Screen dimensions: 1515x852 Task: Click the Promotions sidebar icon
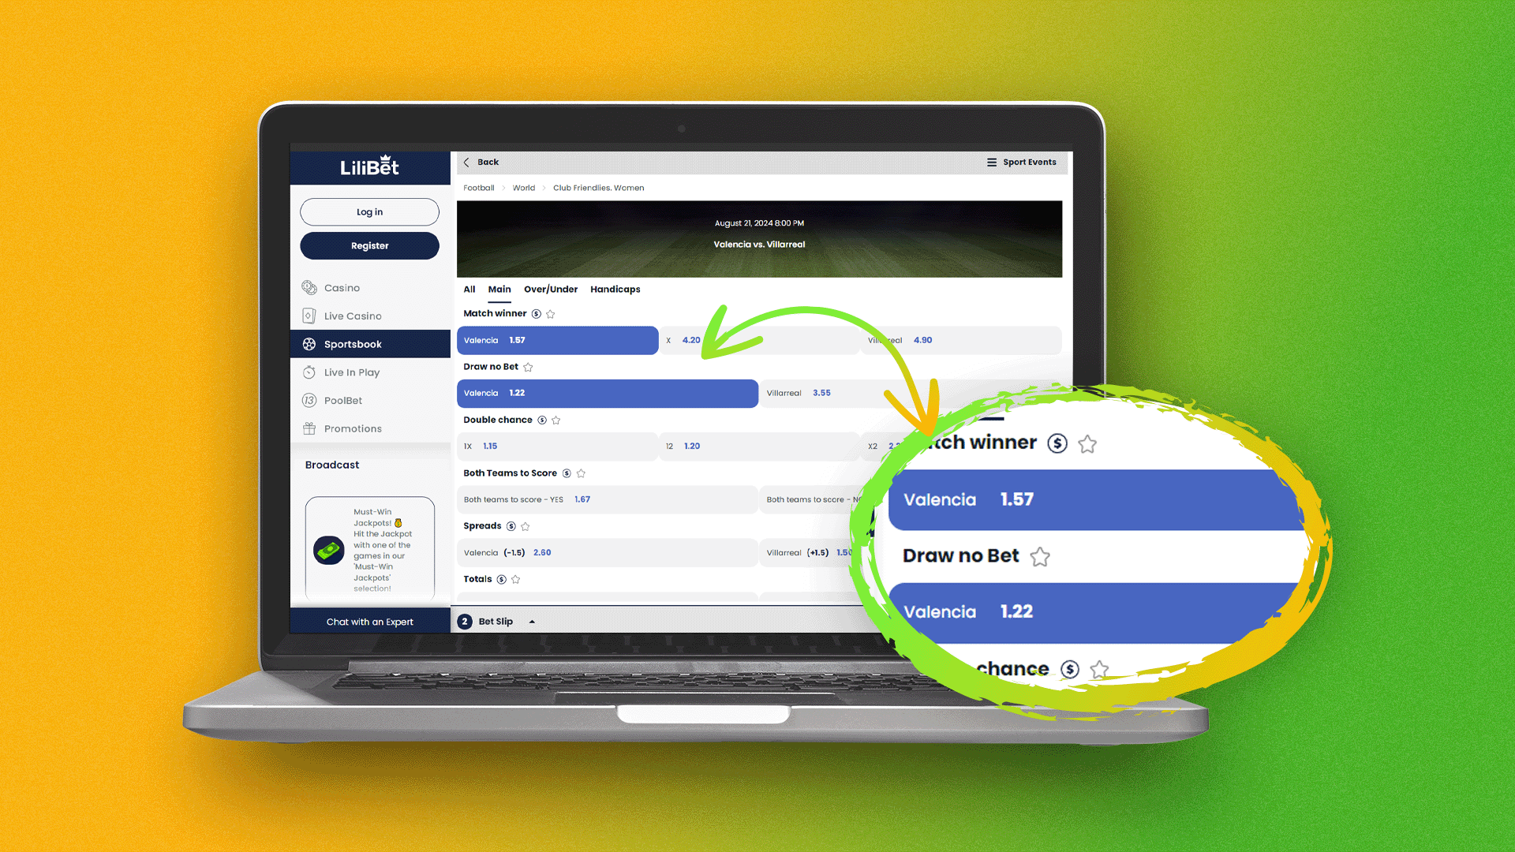[309, 428]
